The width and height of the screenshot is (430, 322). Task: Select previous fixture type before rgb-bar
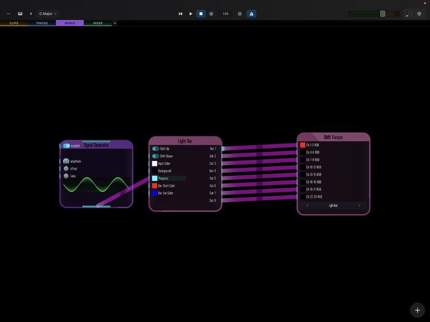point(307,206)
